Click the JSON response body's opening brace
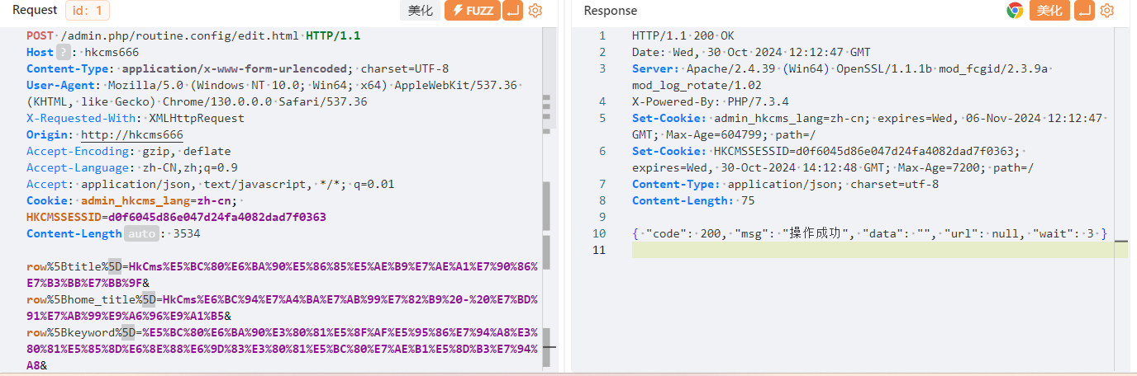The height and width of the screenshot is (376, 1137). 635,234
